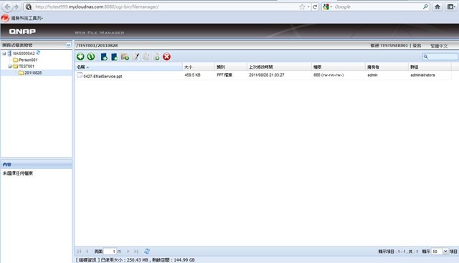This screenshot has width=459, height=263.
Task: Click the PPT file type cell
Action: (224, 75)
